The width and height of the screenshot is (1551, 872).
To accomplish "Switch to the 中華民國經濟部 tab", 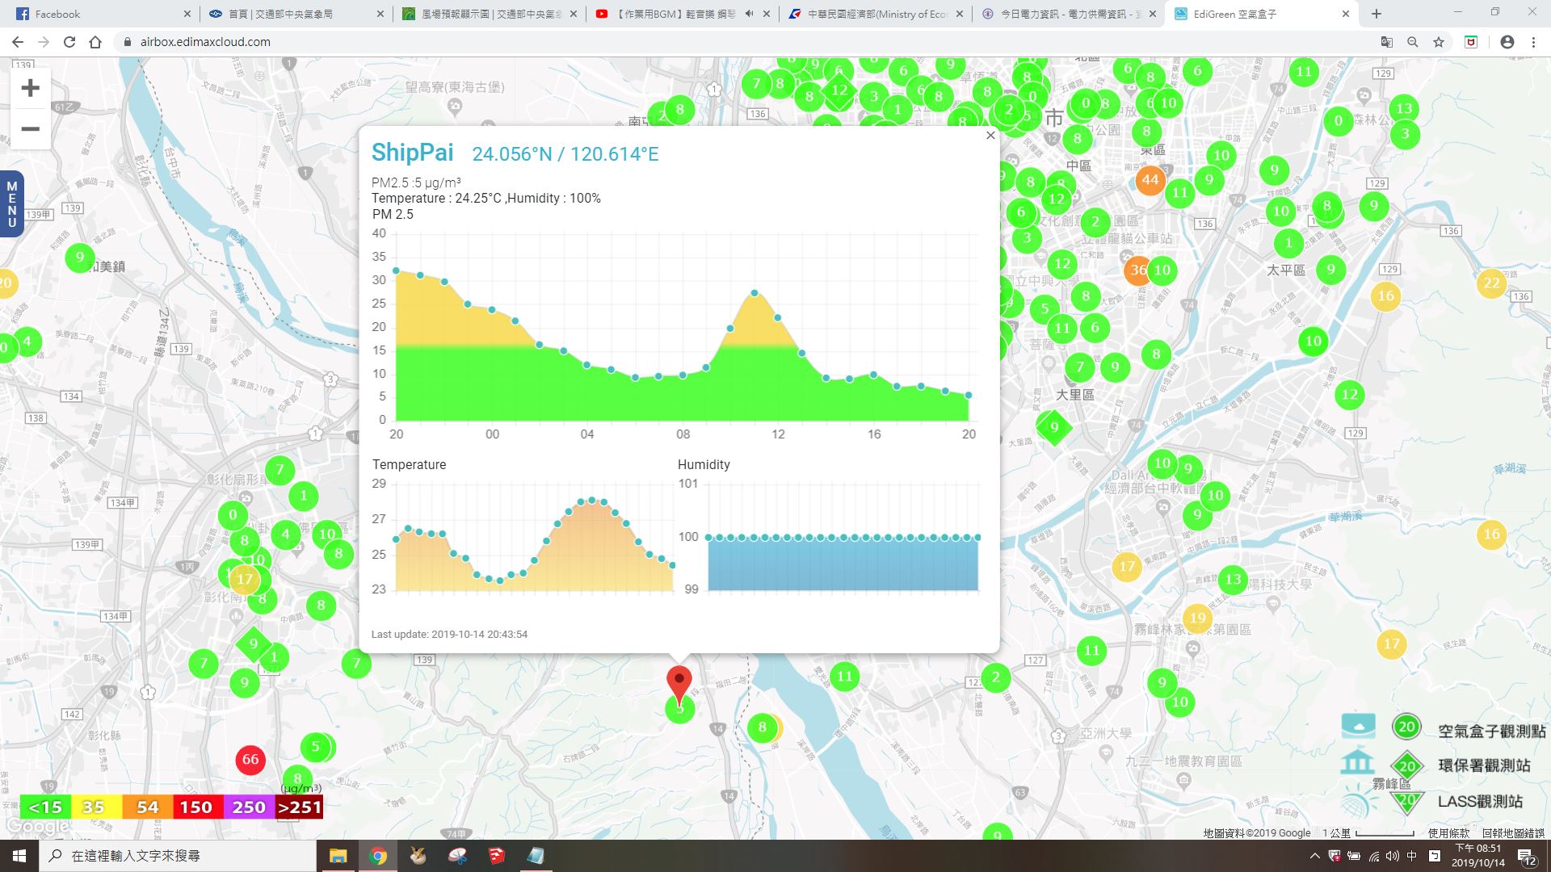I will click(x=876, y=14).
